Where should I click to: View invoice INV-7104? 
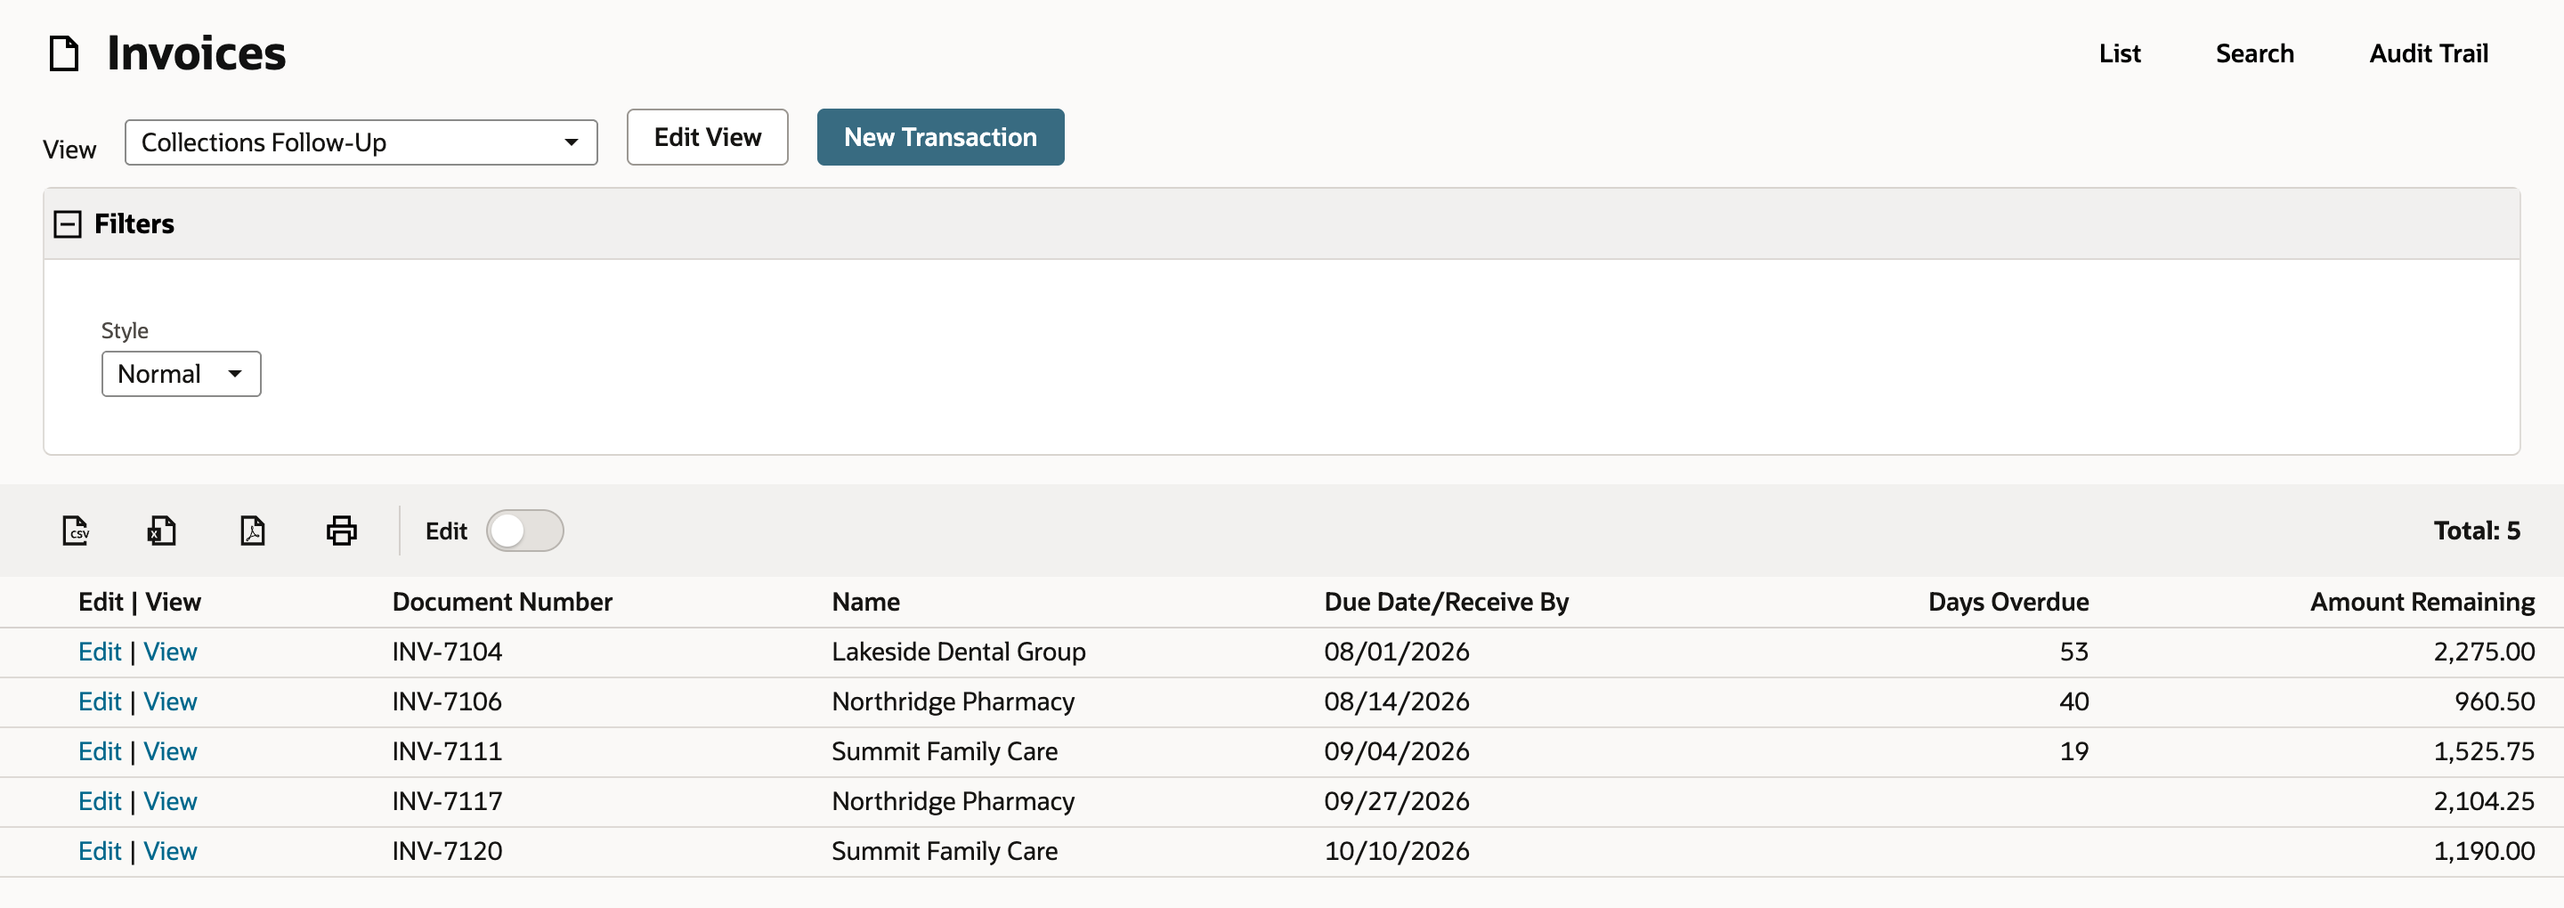point(170,653)
